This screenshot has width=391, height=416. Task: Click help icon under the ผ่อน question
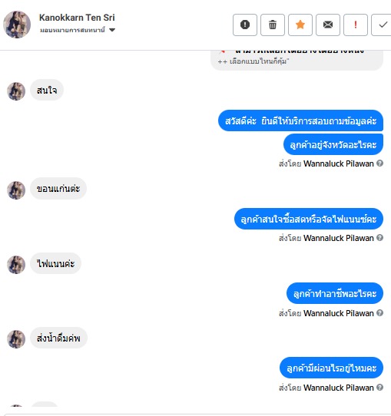pos(379,388)
